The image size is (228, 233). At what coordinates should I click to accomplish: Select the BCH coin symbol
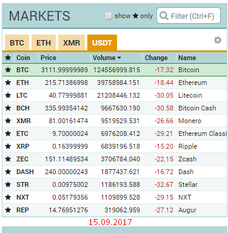(x=23, y=108)
